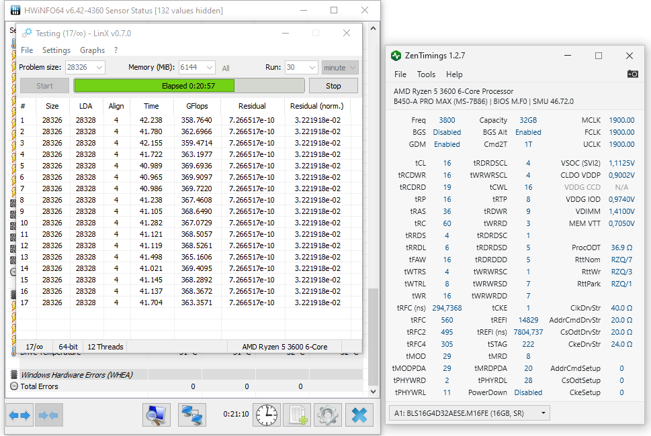Open HWiNFO sensor settings gear icon

point(328,415)
